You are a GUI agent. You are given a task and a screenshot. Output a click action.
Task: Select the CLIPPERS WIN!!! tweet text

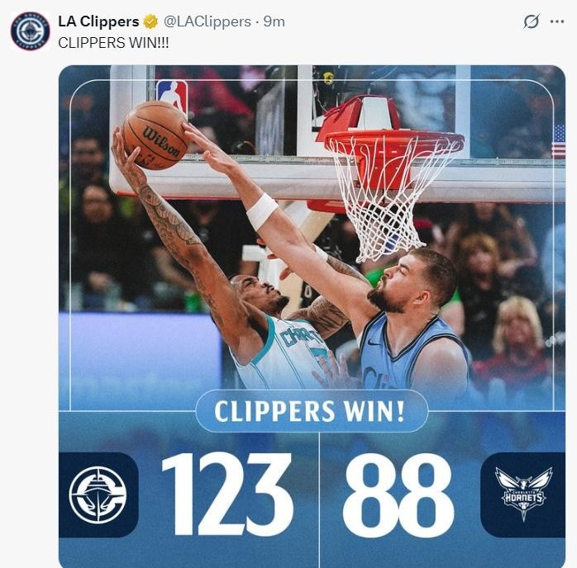[x=113, y=43]
